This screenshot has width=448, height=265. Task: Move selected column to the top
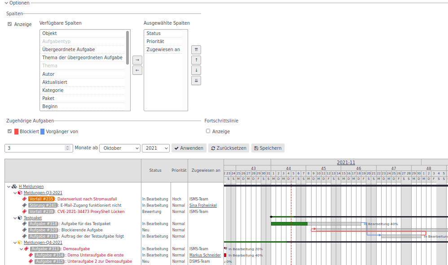coord(196,50)
